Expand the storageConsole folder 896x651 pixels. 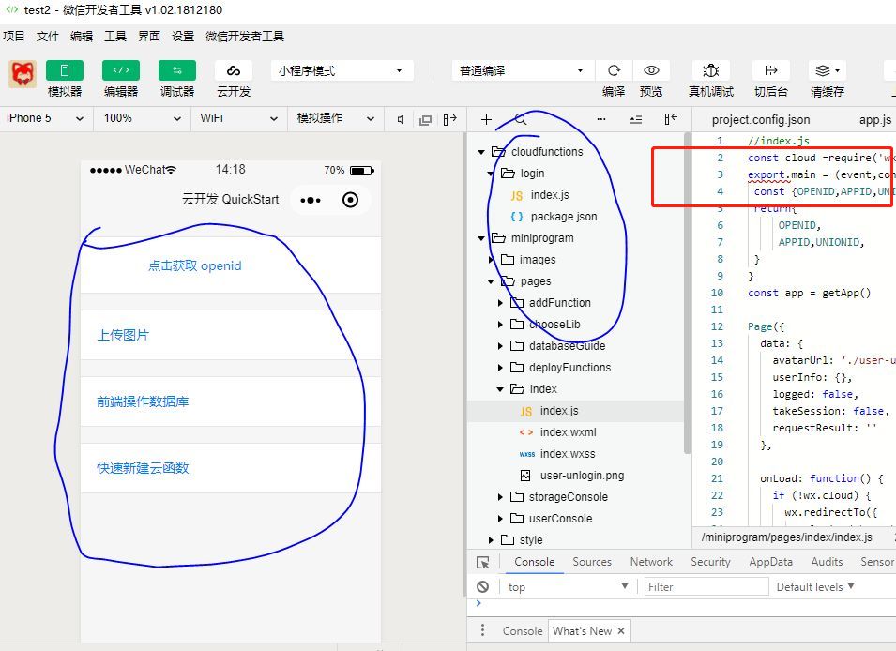[500, 497]
